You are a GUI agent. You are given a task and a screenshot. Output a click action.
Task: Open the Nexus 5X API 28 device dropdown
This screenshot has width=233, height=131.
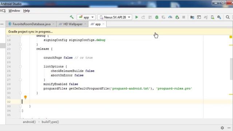(115, 17)
